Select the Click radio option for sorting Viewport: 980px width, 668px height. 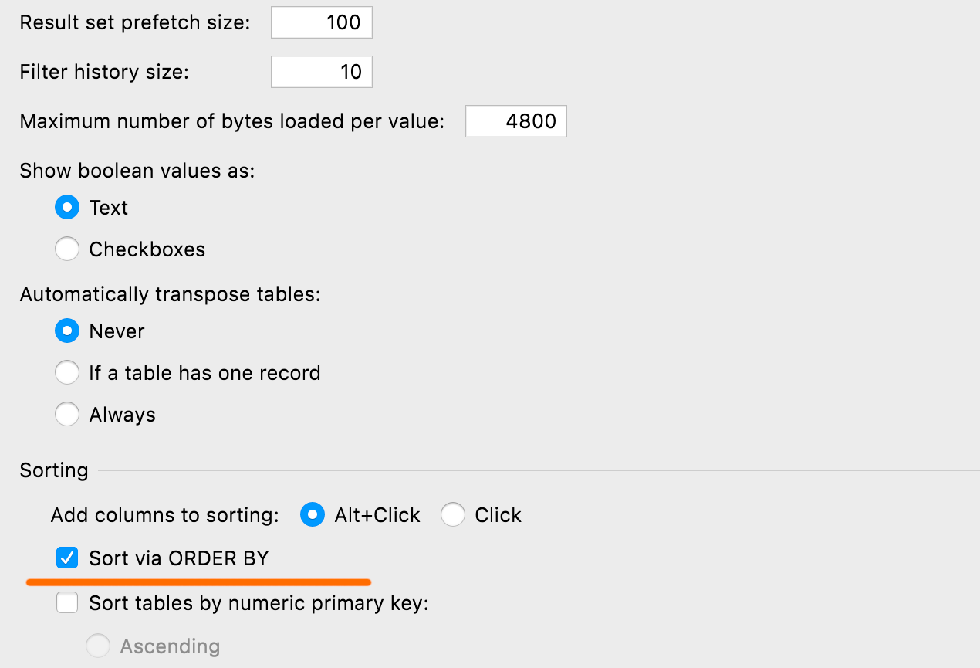tap(453, 515)
